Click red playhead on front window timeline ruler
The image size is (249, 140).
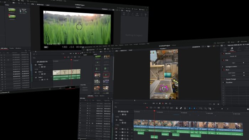tap(154, 111)
